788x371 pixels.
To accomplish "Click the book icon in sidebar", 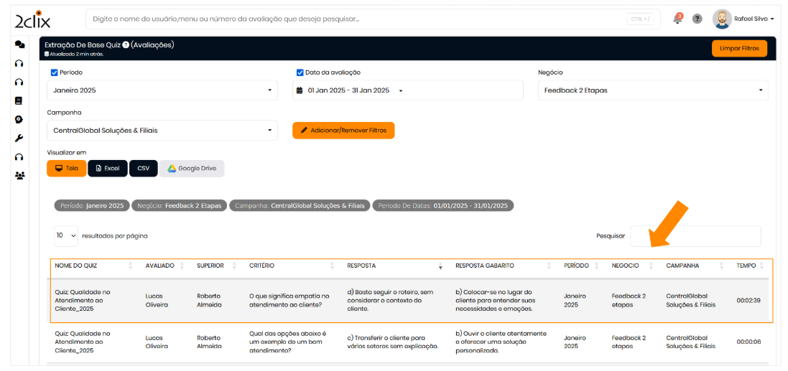I will pos(19,100).
